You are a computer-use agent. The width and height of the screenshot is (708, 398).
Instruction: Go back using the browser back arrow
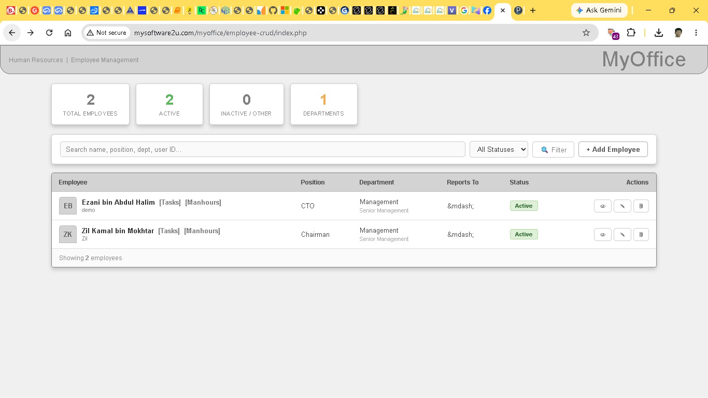point(12,33)
